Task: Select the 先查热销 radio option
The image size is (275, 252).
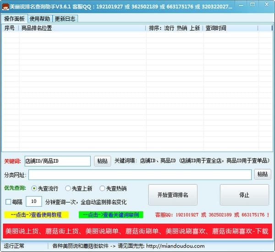Action: click(103, 188)
